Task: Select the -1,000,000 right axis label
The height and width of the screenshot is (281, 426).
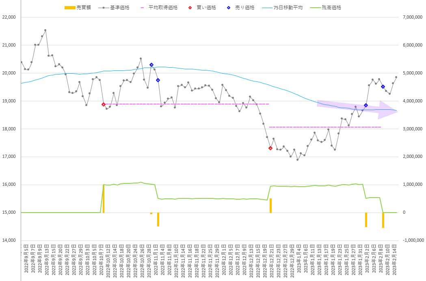Action: (x=413, y=240)
